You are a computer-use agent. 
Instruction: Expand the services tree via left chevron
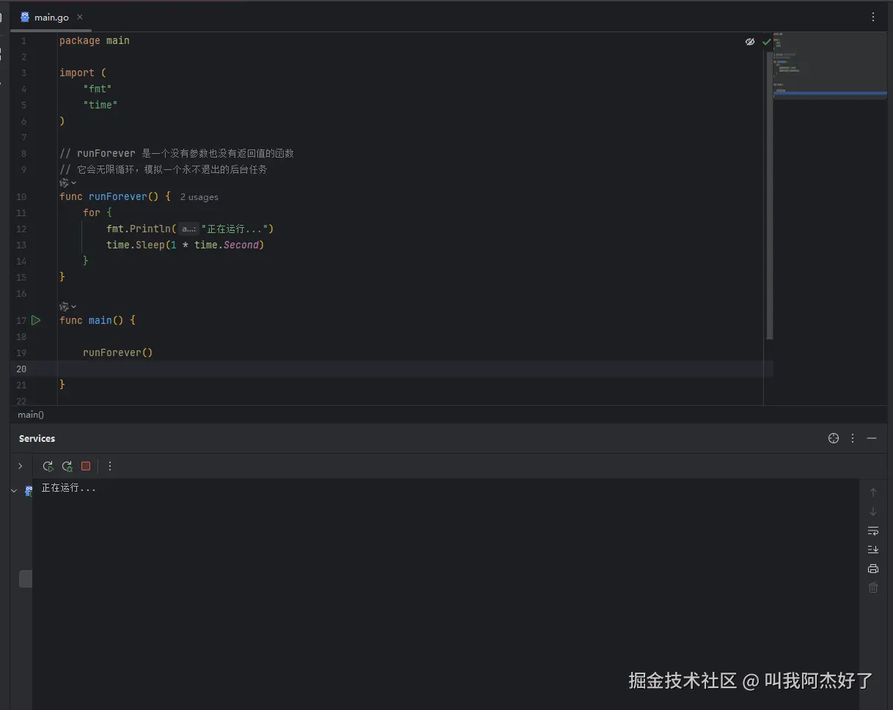pos(20,466)
